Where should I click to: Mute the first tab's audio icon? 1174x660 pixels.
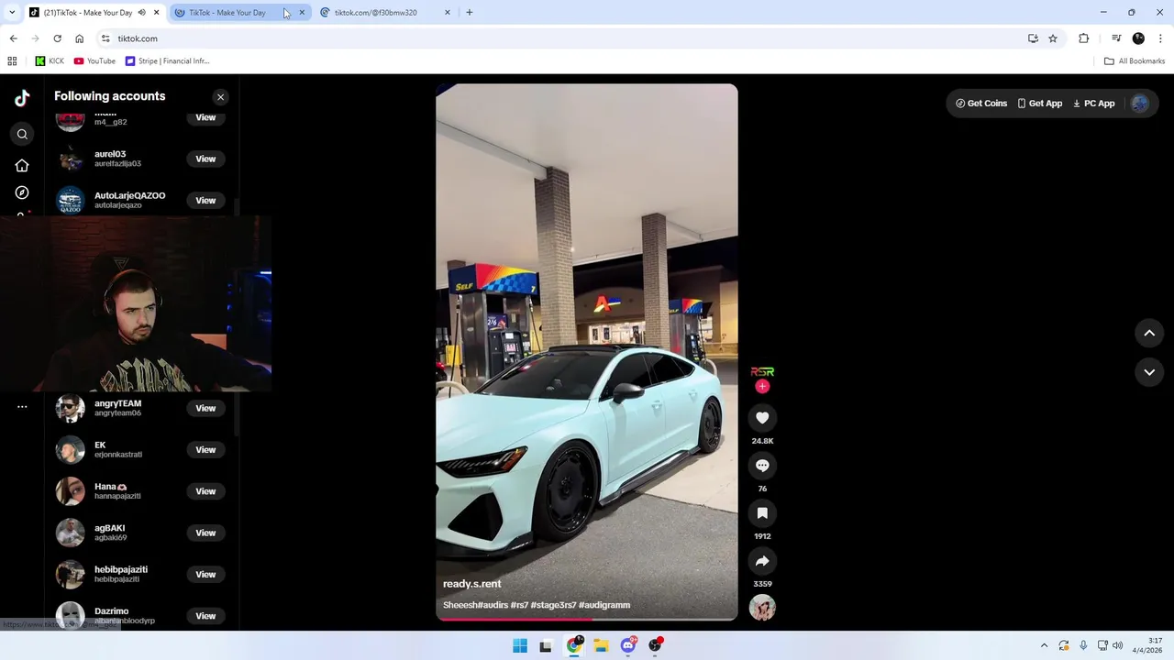coord(141,13)
